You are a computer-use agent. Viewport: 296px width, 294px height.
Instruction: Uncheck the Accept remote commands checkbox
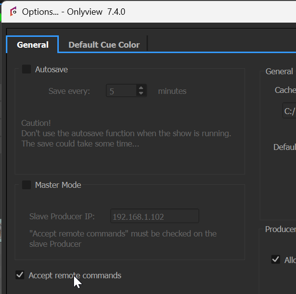[20, 275]
